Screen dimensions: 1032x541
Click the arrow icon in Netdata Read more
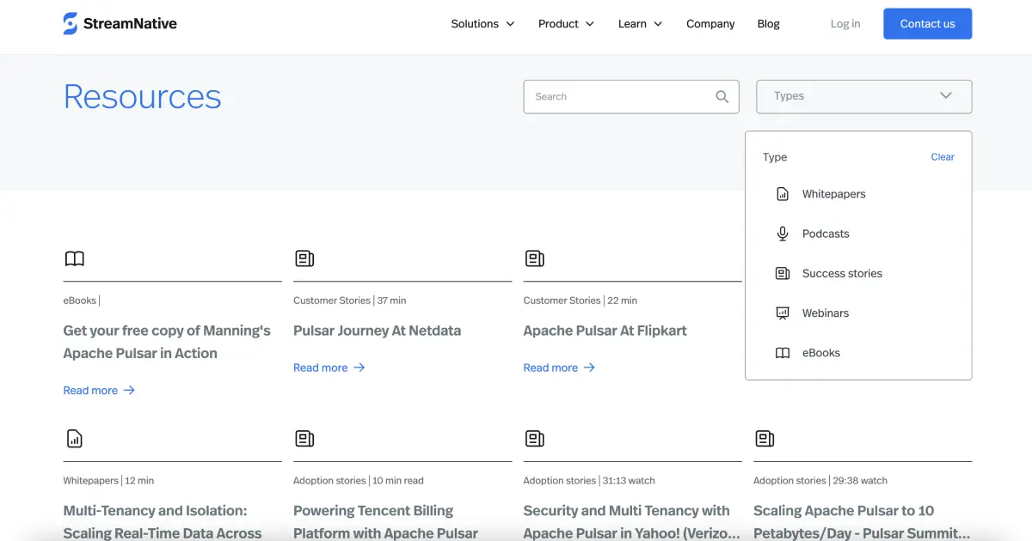coord(359,368)
